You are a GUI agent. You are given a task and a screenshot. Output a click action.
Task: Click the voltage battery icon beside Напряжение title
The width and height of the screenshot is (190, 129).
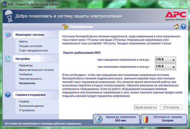(65, 27)
